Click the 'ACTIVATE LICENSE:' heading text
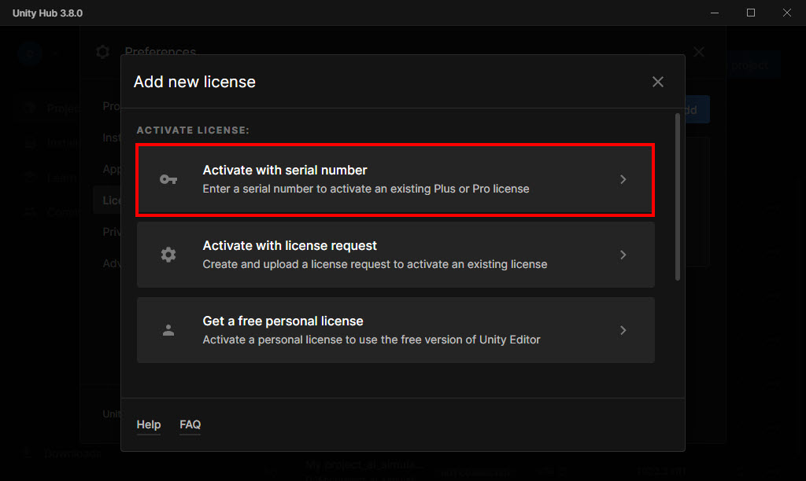Image resolution: width=806 pixels, height=481 pixels. point(193,130)
